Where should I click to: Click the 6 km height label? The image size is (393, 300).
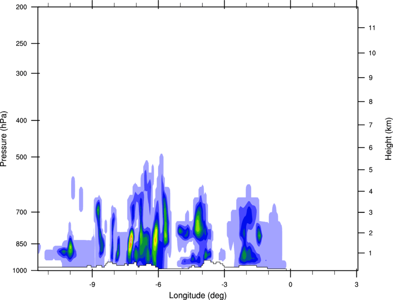point(370,148)
